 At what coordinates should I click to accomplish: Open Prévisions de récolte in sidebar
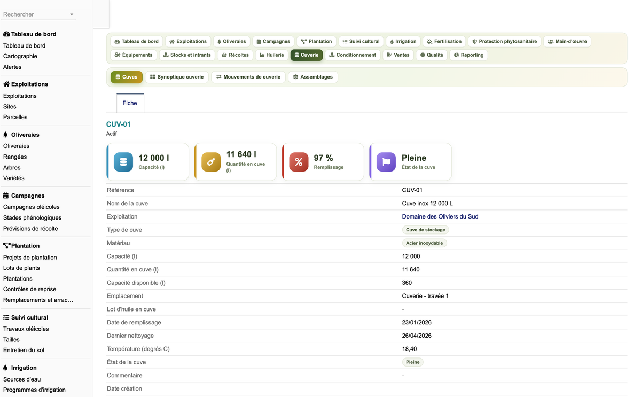point(30,228)
